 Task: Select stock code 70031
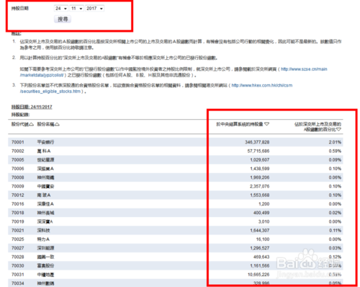click(18, 275)
